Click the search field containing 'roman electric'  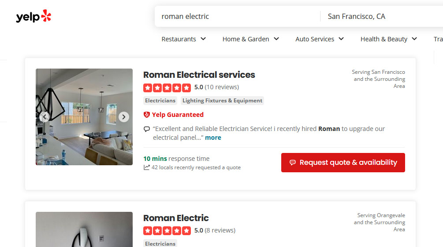coord(238,17)
